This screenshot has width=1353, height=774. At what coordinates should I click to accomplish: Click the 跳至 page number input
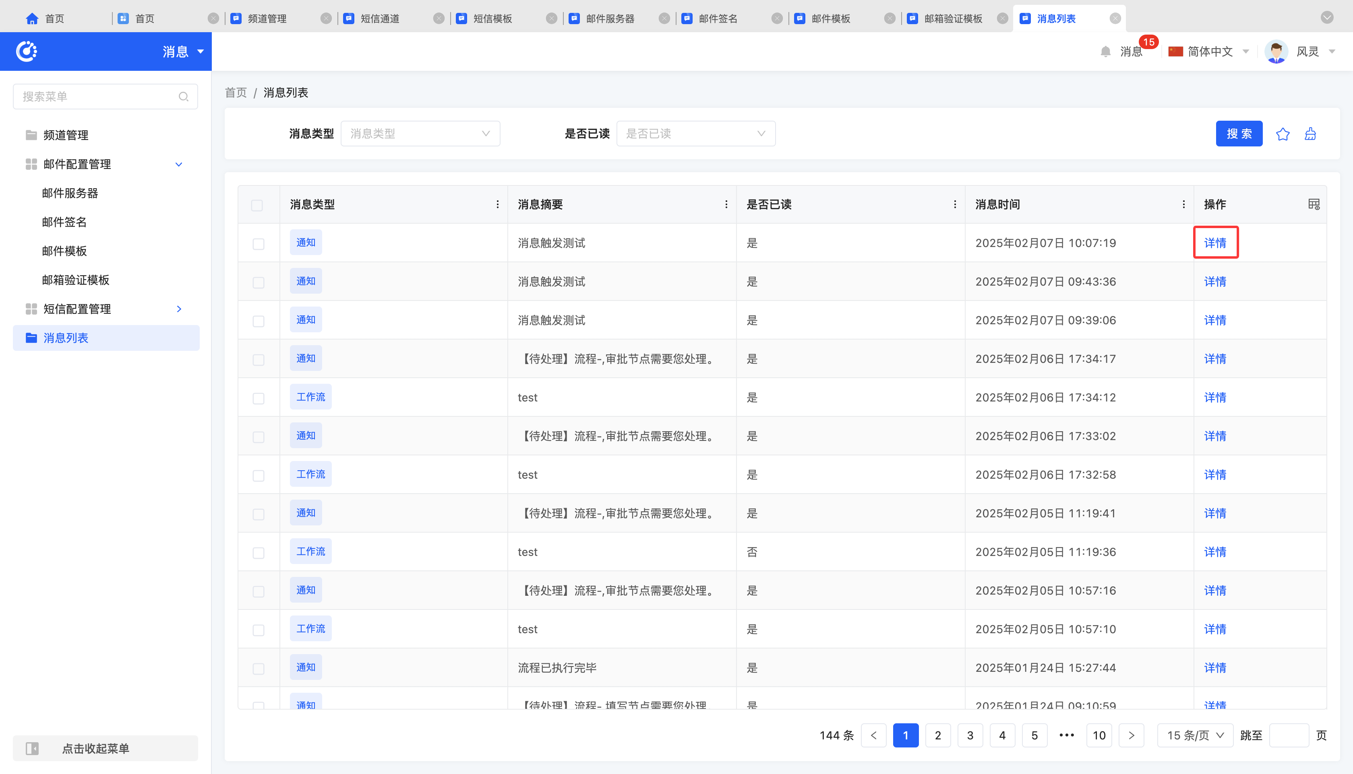1288,735
